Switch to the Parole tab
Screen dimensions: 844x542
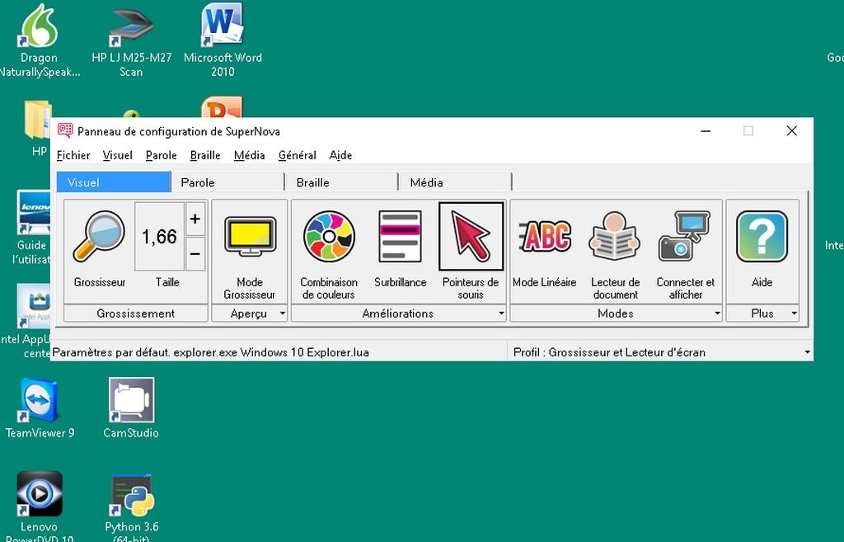227,182
